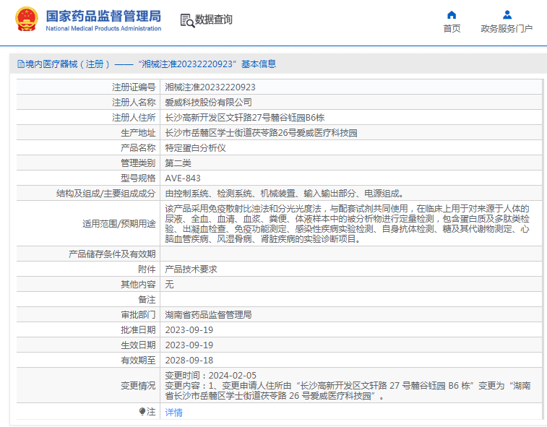Click the 国家药品监督管理局 title
This screenshot has height=427, width=547.
point(103,16)
